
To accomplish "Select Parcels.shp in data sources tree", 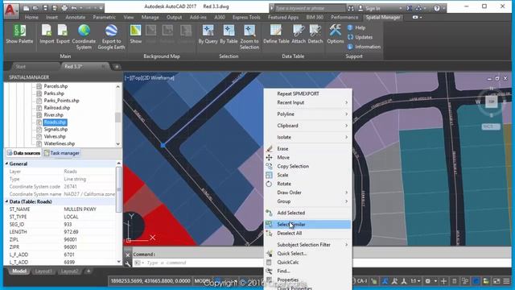I will 56,86.
